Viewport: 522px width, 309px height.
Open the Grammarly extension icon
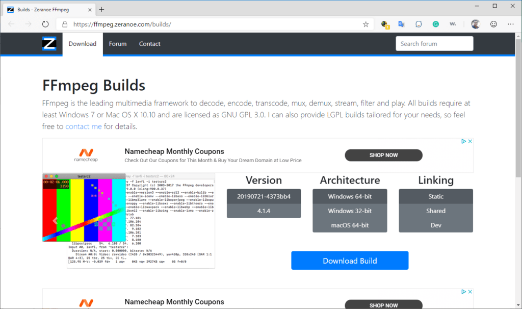[436, 24]
